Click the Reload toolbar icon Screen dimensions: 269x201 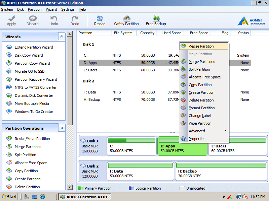point(100,20)
